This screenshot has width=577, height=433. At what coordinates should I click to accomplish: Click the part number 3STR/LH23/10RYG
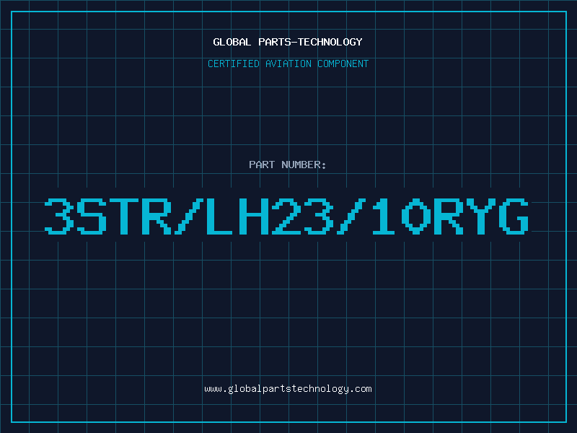click(286, 216)
